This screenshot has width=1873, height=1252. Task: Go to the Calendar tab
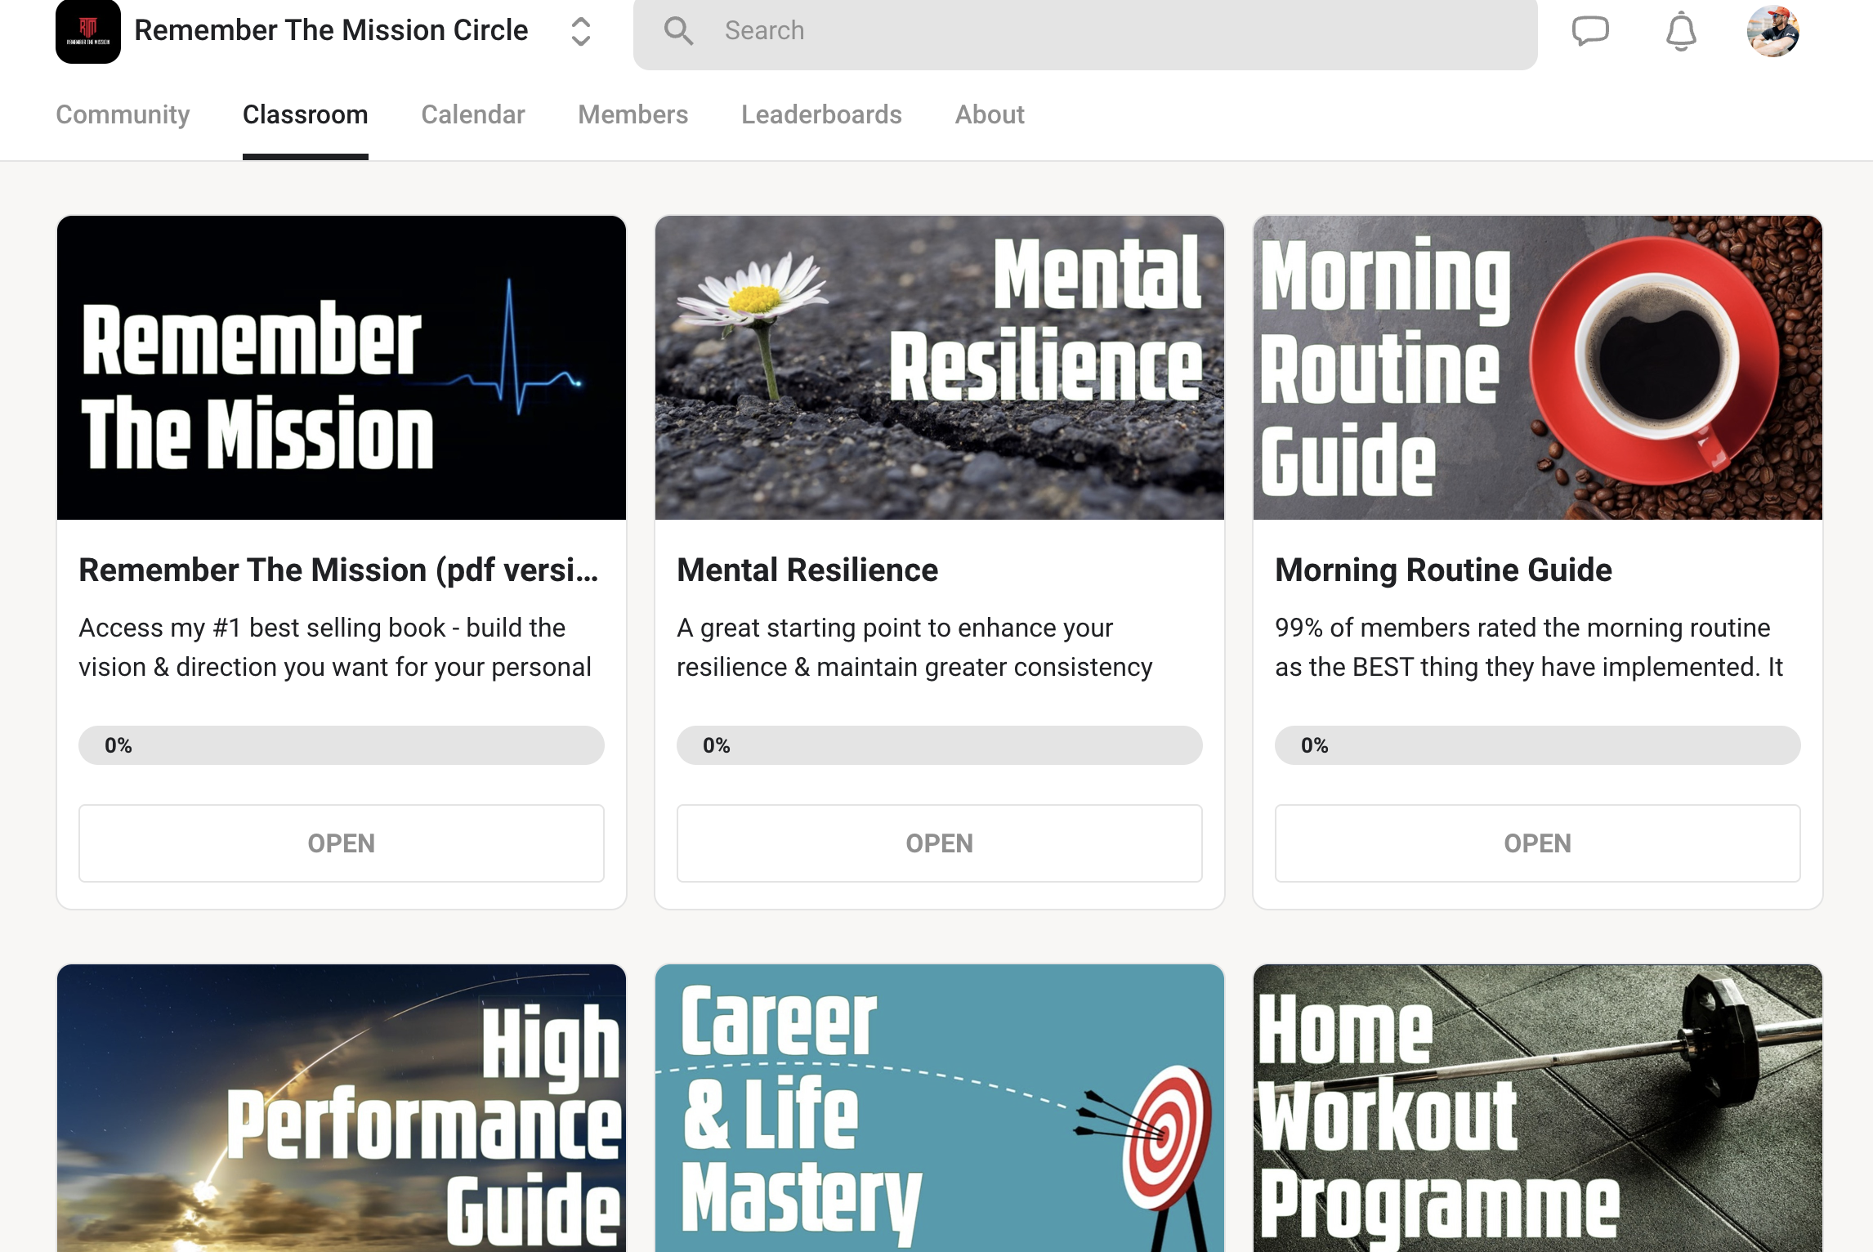click(x=472, y=114)
